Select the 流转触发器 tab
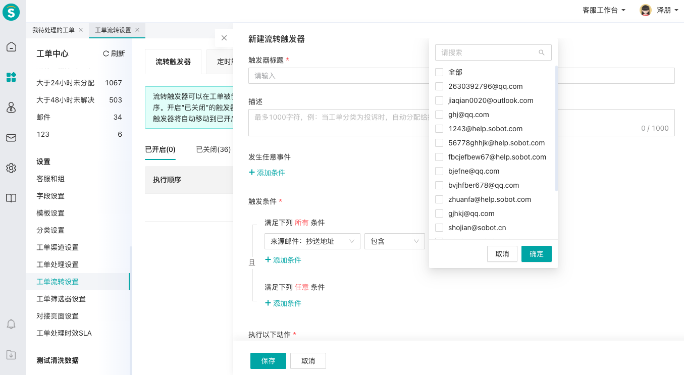The height and width of the screenshot is (375, 684). tap(173, 62)
